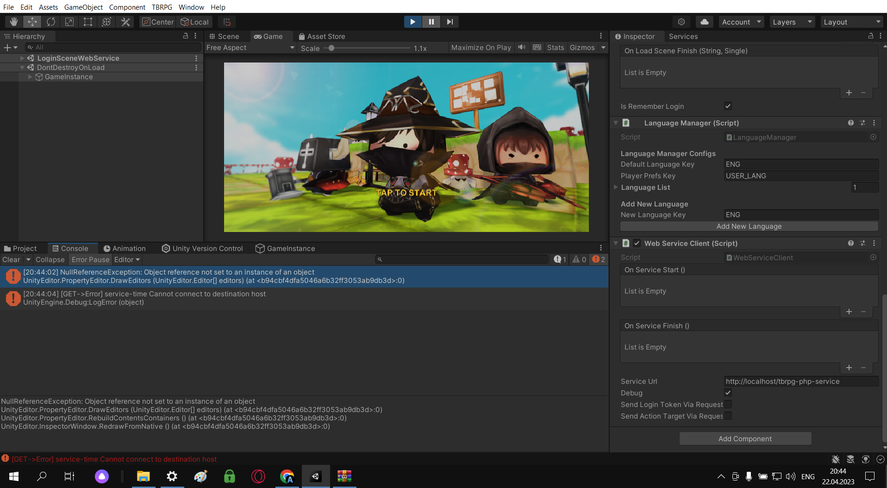Viewport: 887px width, 488px height.
Task: Open Unity cloud collaborate panel
Action: [704, 21]
